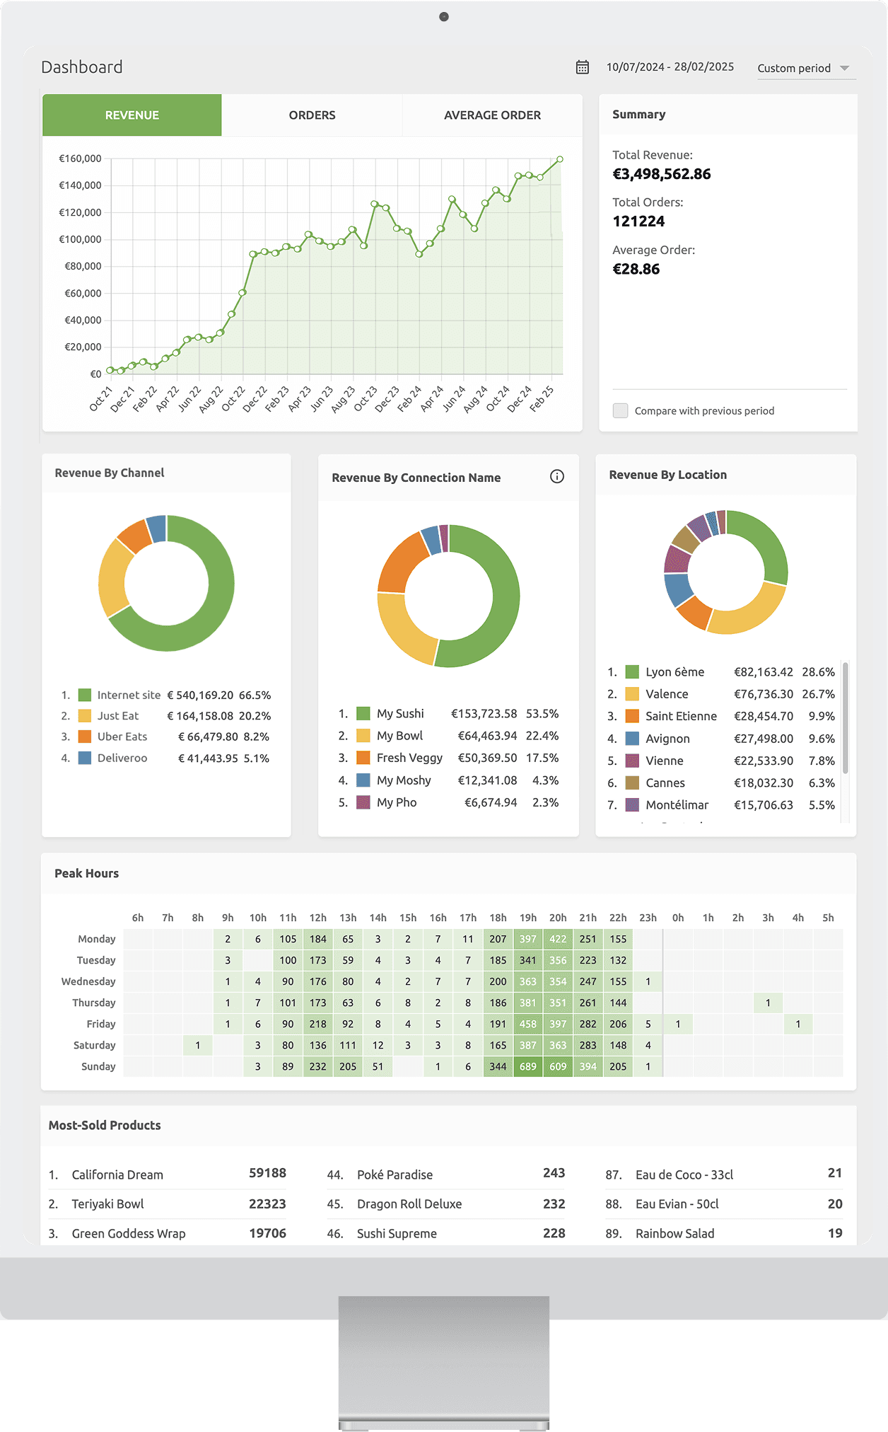Click the calendar icon beside date range
The image size is (888, 1432).
582,67
